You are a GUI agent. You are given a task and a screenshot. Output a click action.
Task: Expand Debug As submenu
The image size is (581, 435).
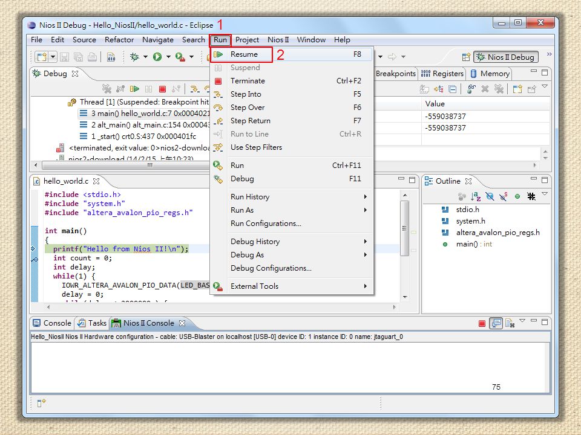pos(290,255)
